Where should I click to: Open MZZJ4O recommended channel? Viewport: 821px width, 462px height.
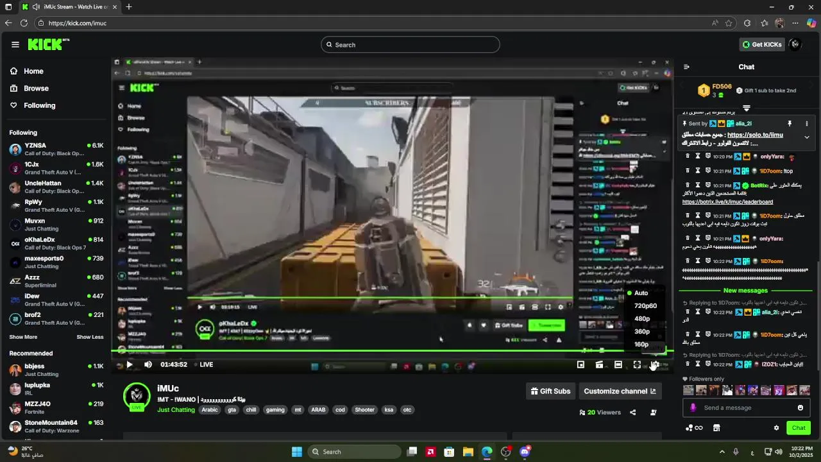(x=56, y=407)
